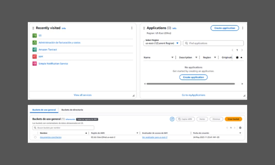Screen dimensions: 275x165
Task: Open the Applications widget options menu
Action: 243,28
